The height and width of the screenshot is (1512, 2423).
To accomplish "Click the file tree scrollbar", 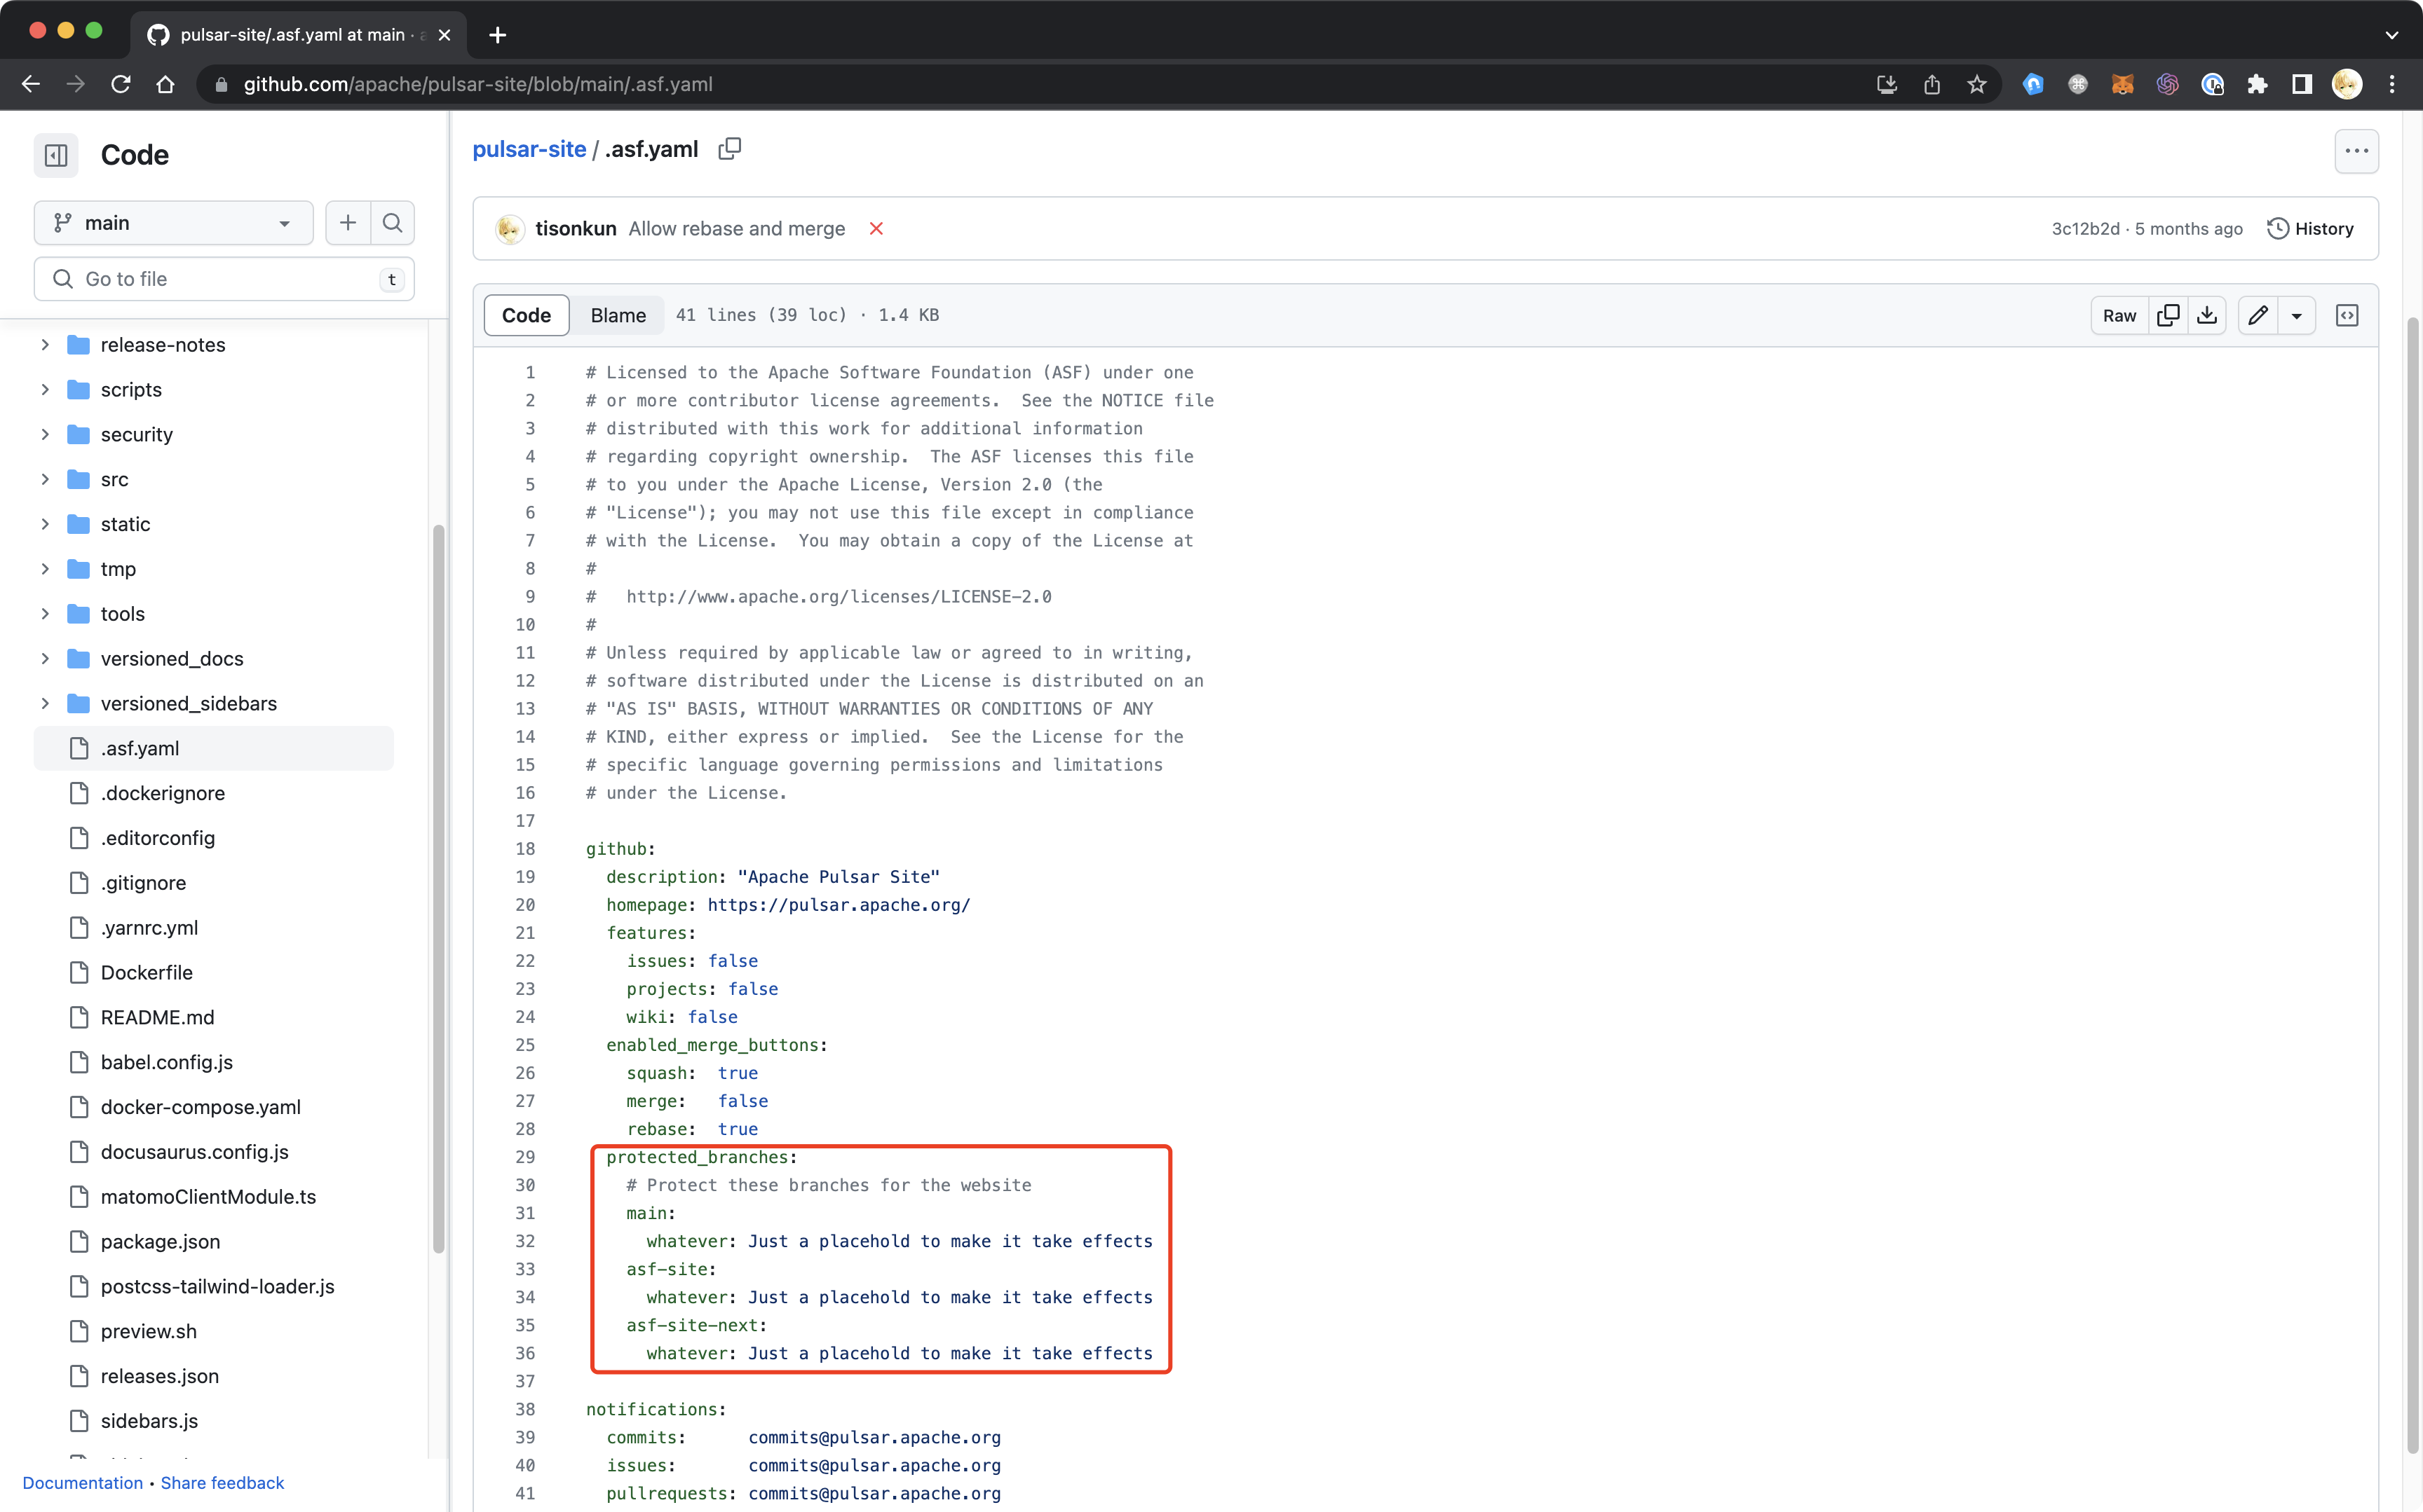I will click(x=438, y=888).
